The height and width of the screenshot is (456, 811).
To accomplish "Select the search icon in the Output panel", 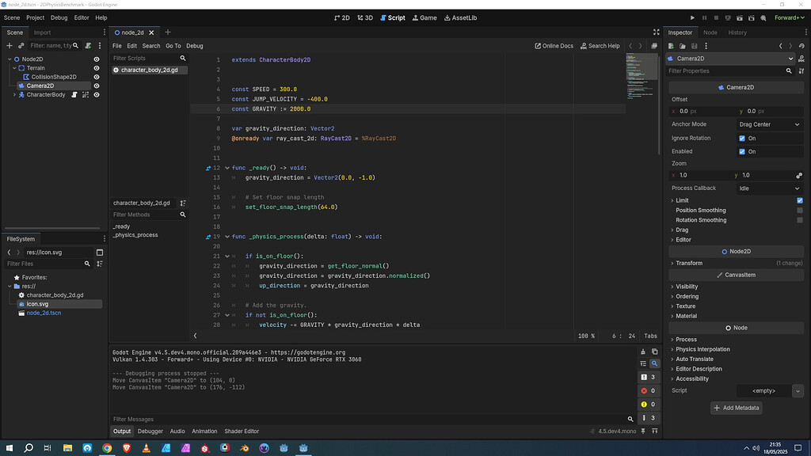I will pos(653,363).
